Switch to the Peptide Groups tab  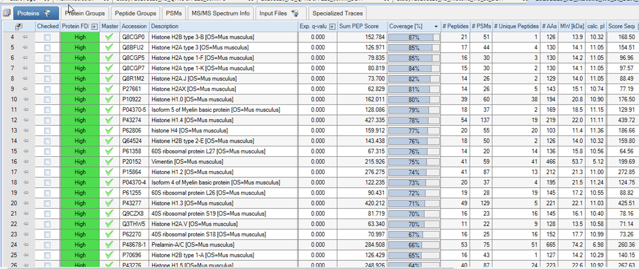(135, 14)
